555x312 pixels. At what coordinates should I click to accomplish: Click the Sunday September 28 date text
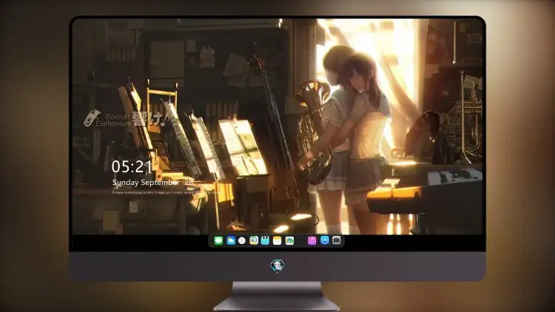pyautogui.click(x=153, y=183)
